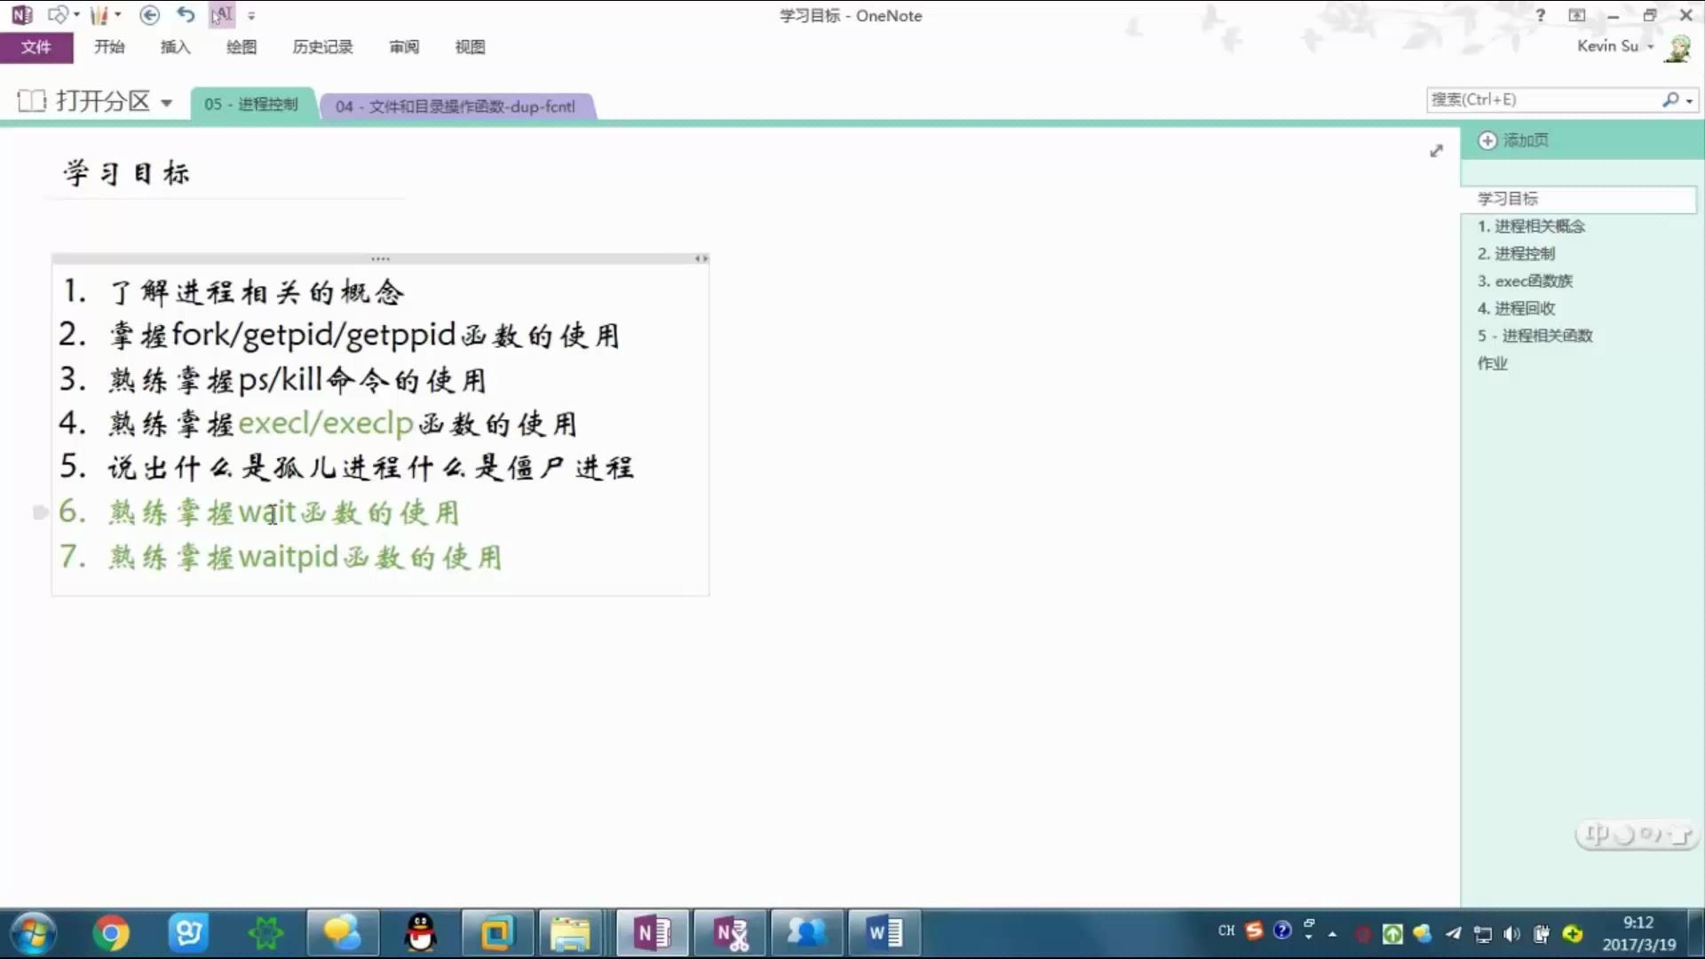Switch the CH input language indicator
1705x959 pixels.
tap(1225, 931)
